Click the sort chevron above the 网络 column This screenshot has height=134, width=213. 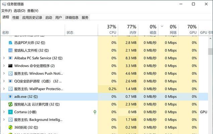162,26
